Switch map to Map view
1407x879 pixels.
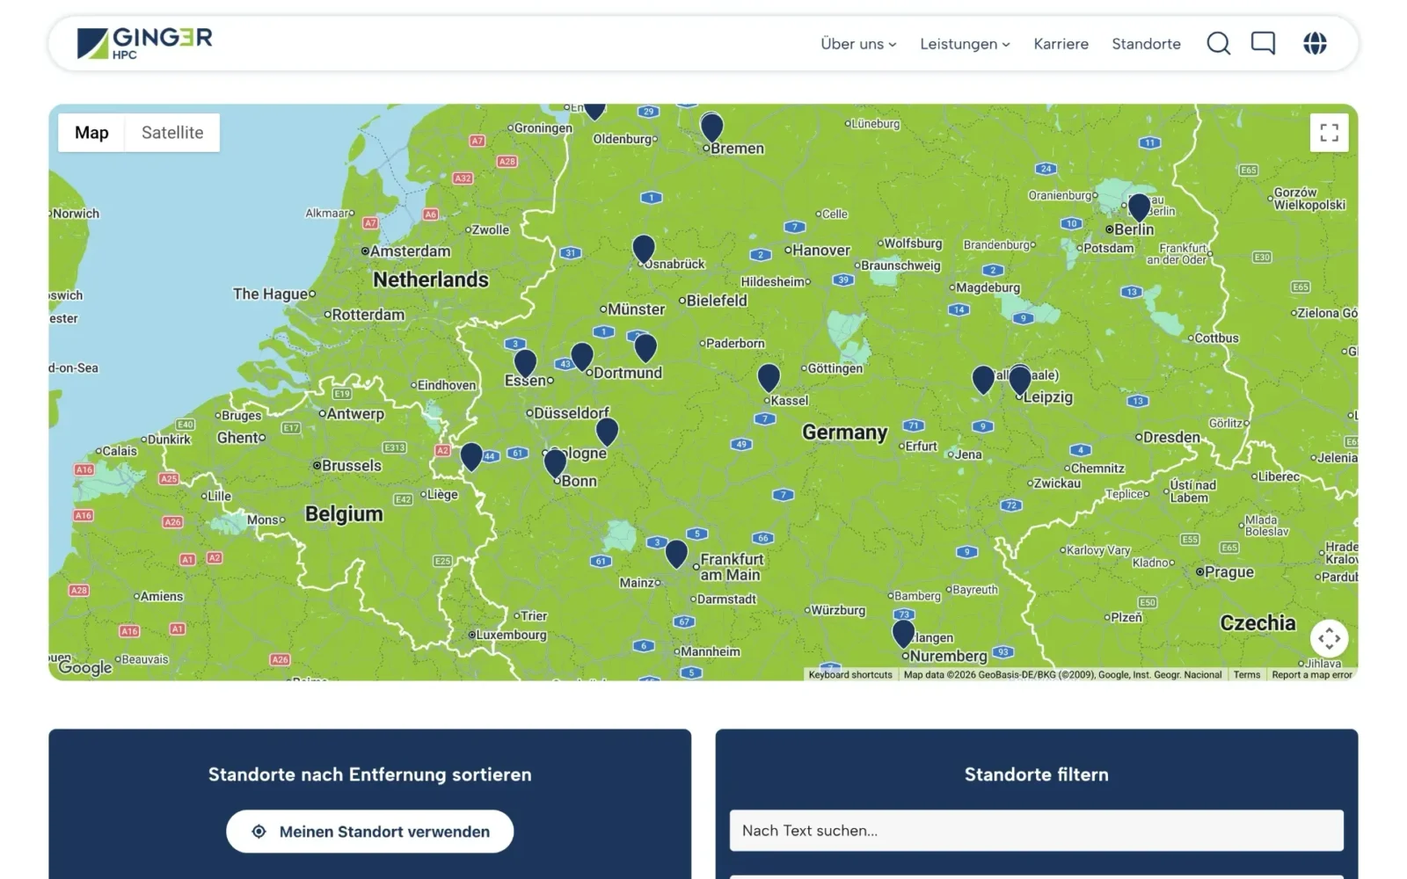point(91,133)
